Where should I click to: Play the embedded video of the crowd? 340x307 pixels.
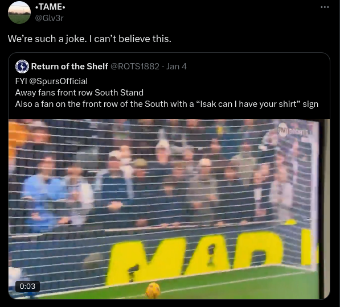(x=169, y=209)
